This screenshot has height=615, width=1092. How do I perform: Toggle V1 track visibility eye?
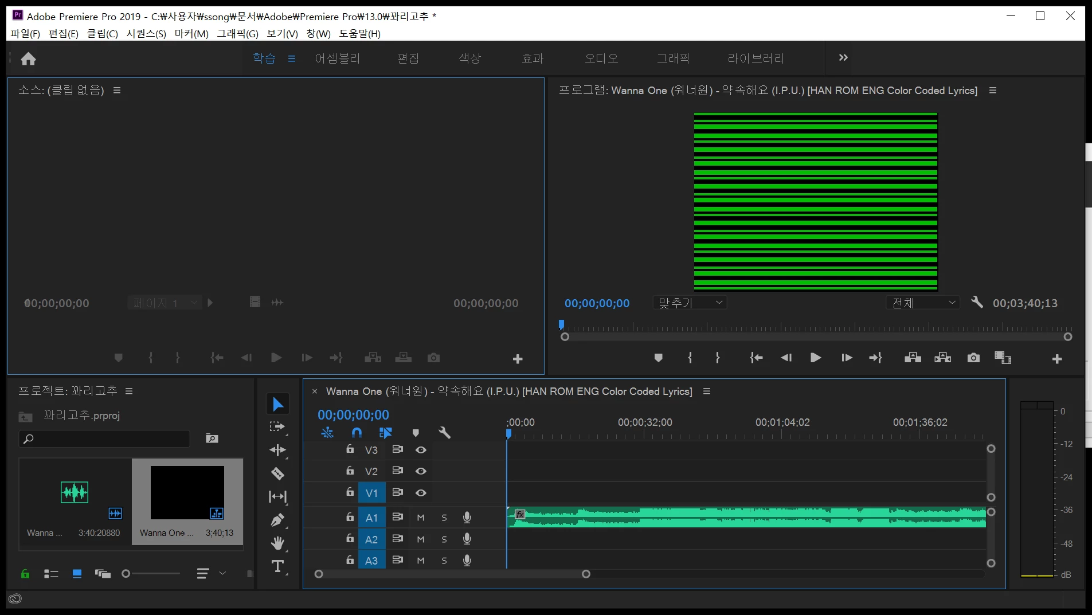click(x=421, y=493)
